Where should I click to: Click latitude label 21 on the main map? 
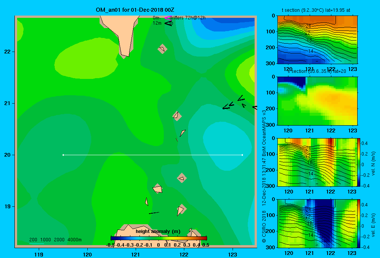[8, 103]
